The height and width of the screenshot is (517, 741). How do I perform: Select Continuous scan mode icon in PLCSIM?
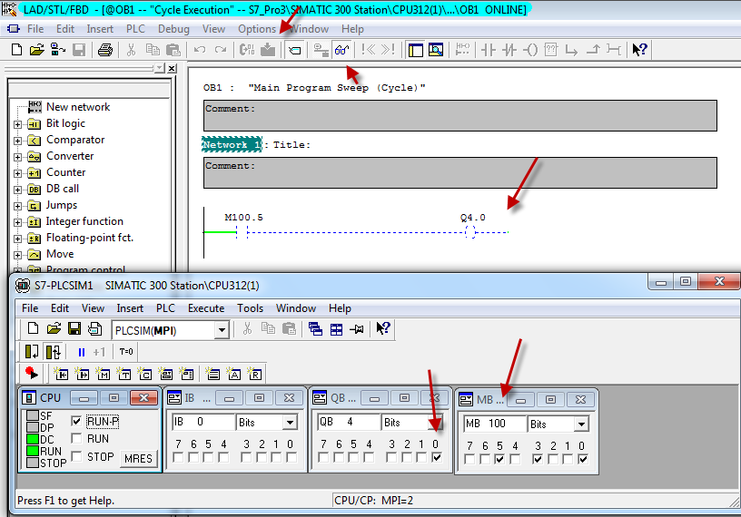coord(53,352)
